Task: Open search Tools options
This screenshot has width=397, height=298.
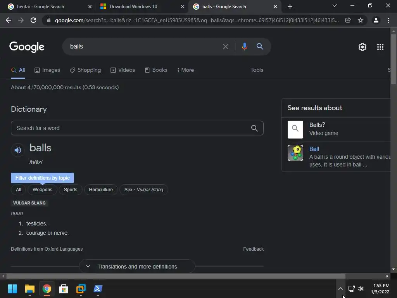Action: click(x=257, y=70)
